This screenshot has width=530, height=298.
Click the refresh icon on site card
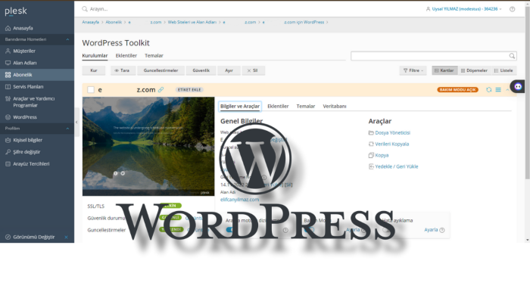point(489,90)
